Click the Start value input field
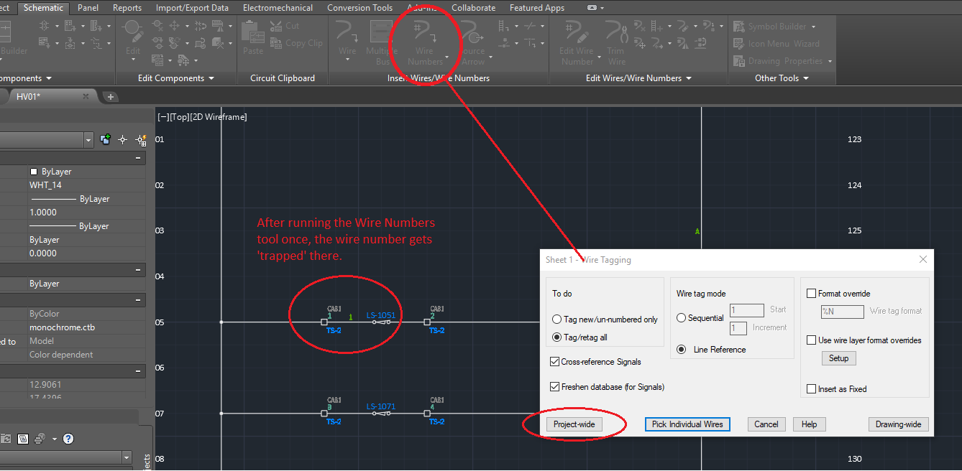962x471 pixels. click(746, 310)
